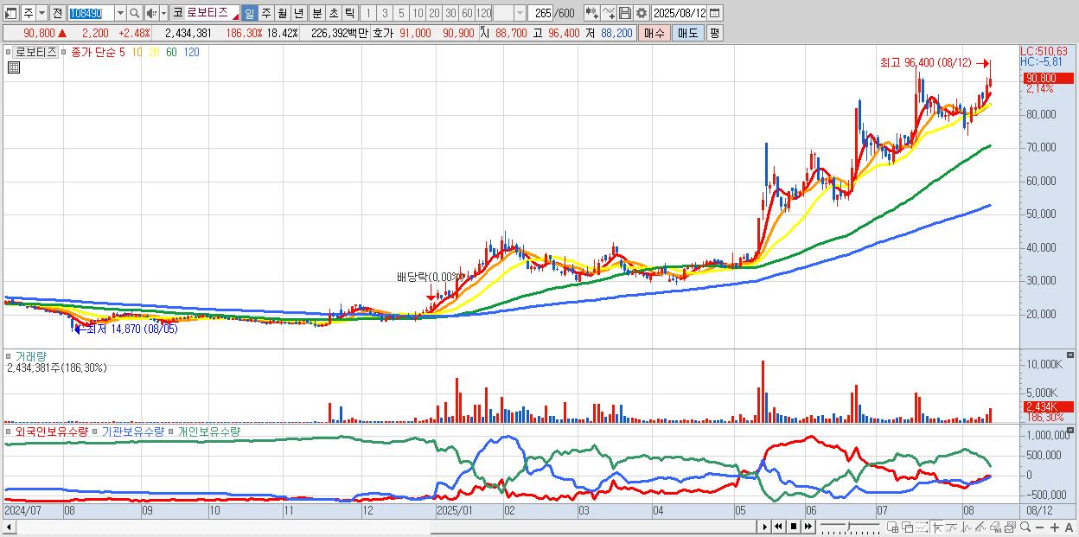Open the period value dropdown after 120

click(520, 13)
